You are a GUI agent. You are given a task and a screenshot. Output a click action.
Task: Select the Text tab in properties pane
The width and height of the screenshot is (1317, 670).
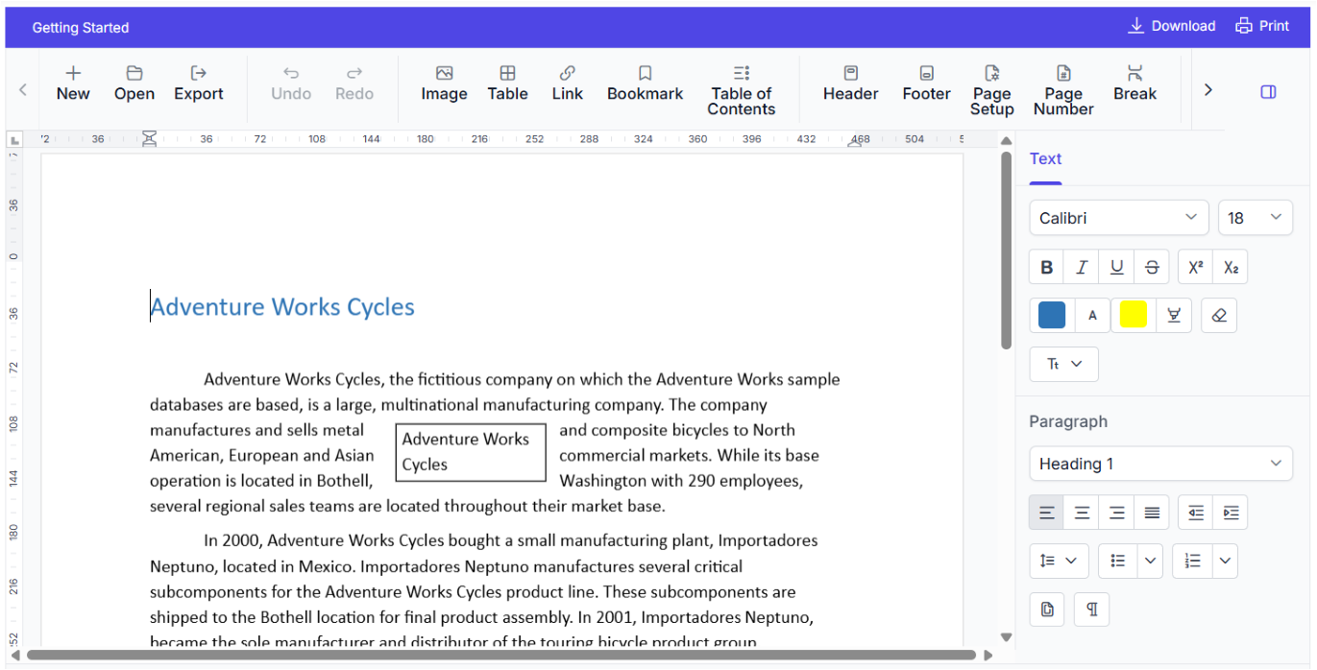point(1045,159)
